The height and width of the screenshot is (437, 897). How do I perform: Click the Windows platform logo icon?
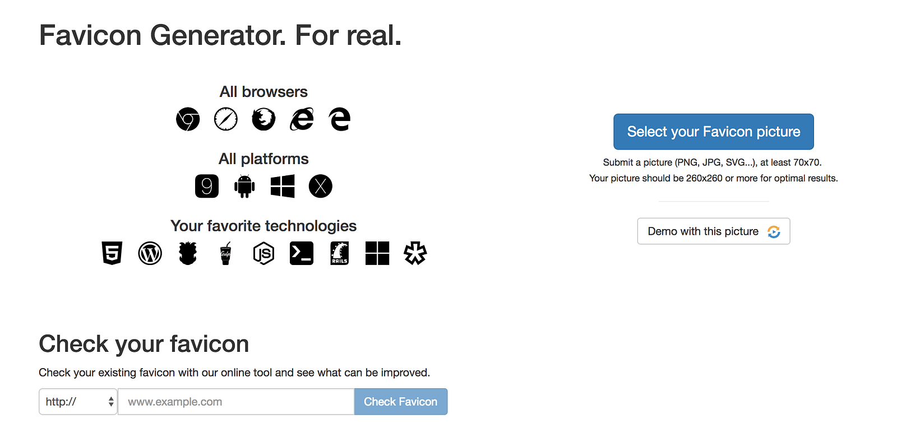[283, 186]
